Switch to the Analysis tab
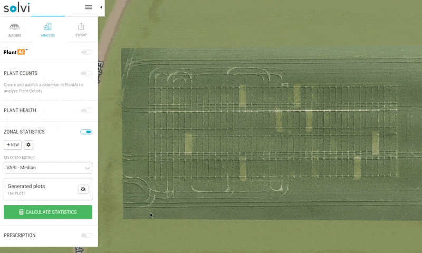The image size is (422, 253). coord(47,30)
